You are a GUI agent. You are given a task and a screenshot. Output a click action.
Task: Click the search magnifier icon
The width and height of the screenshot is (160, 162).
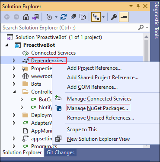tap(141, 27)
